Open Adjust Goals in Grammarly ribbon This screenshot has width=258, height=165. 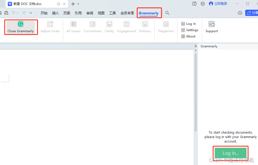coord(50,27)
